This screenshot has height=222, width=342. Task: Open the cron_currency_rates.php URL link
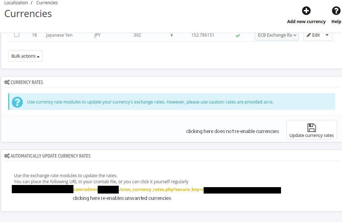coord(160,190)
